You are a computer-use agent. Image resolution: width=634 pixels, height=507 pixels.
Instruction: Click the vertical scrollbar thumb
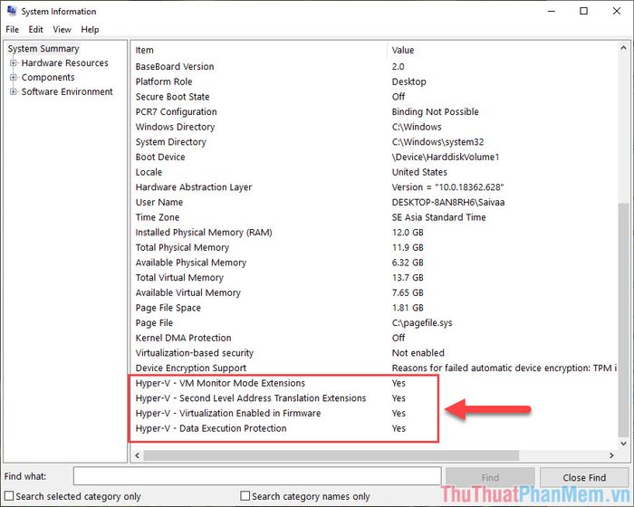[x=623, y=320]
